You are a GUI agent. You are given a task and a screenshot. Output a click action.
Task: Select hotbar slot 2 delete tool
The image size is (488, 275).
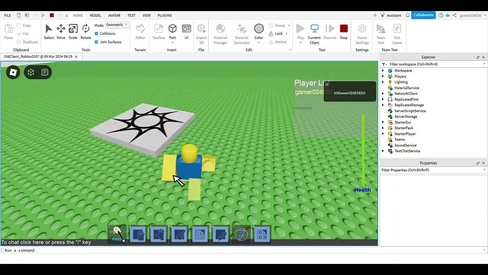tap(138, 234)
